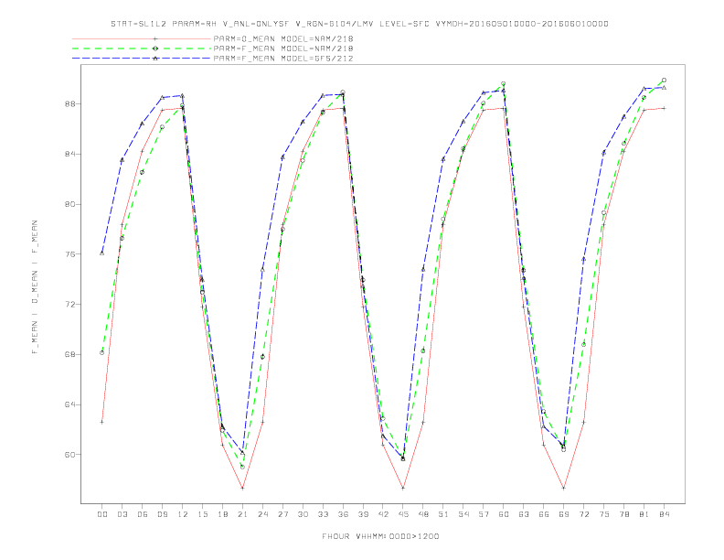724x560 pixels.
Task: Select legend entry PARM=O_MEAN MODEL=NAM/218
Action: click(283, 38)
